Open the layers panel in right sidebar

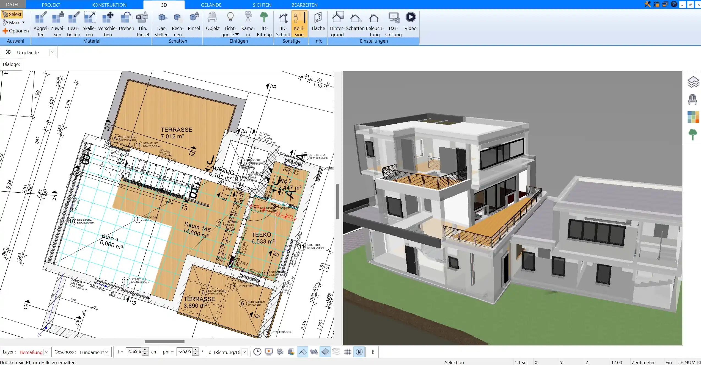[693, 82]
